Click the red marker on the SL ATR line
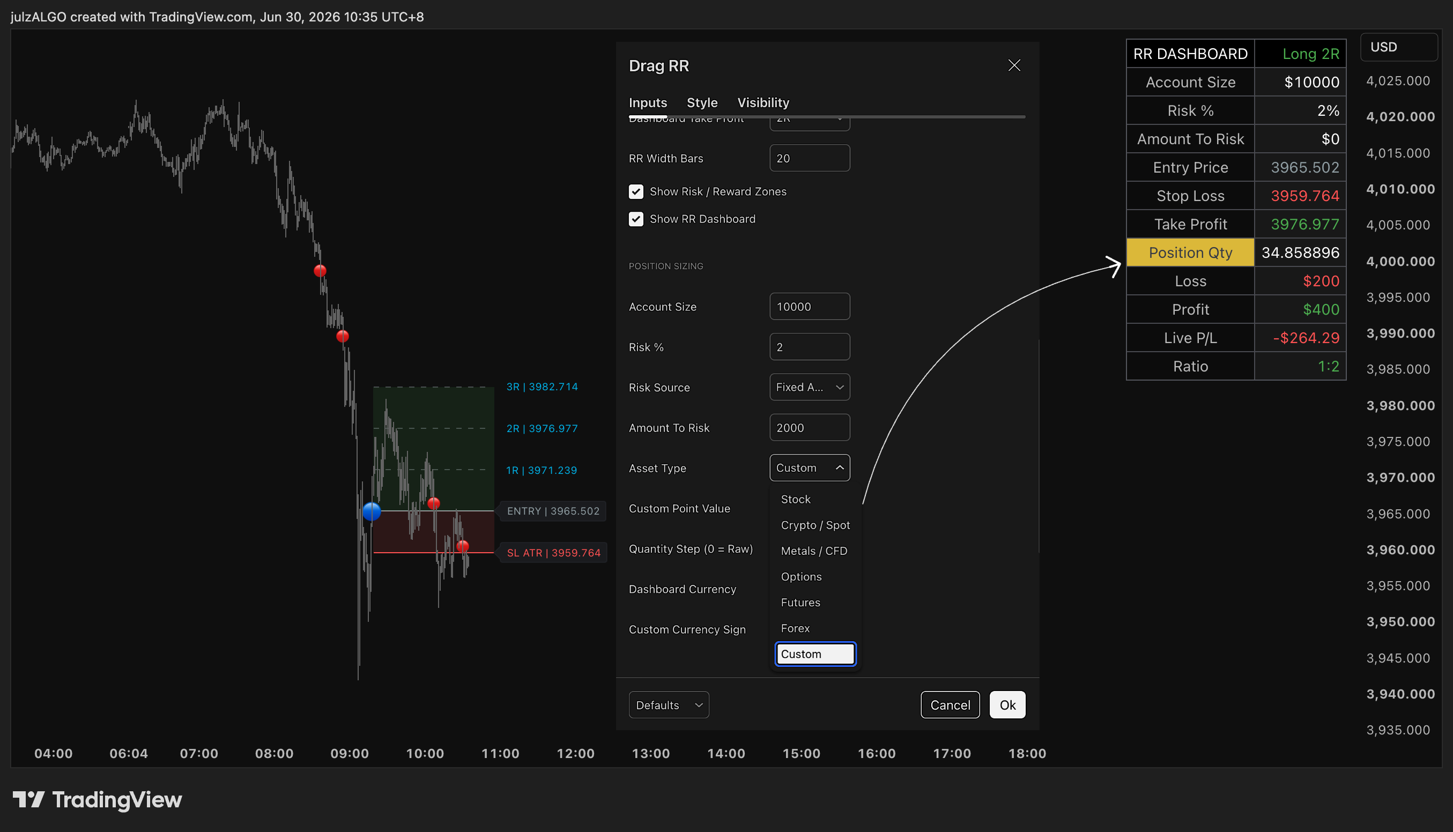The width and height of the screenshot is (1453, 832). (x=463, y=547)
